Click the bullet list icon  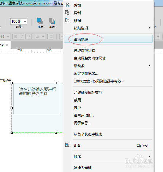click(x=51, y=37)
